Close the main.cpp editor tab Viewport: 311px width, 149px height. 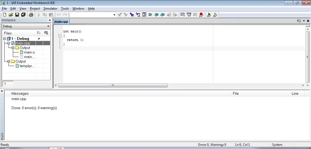pos(308,21)
